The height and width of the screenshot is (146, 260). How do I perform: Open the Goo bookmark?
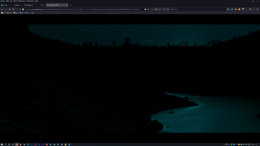(3, 13)
